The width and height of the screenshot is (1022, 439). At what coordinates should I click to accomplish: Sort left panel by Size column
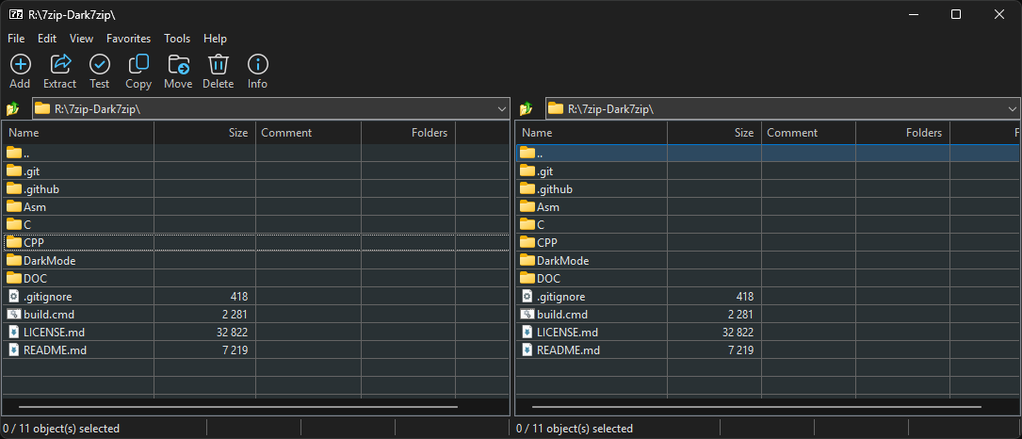(204, 133)
